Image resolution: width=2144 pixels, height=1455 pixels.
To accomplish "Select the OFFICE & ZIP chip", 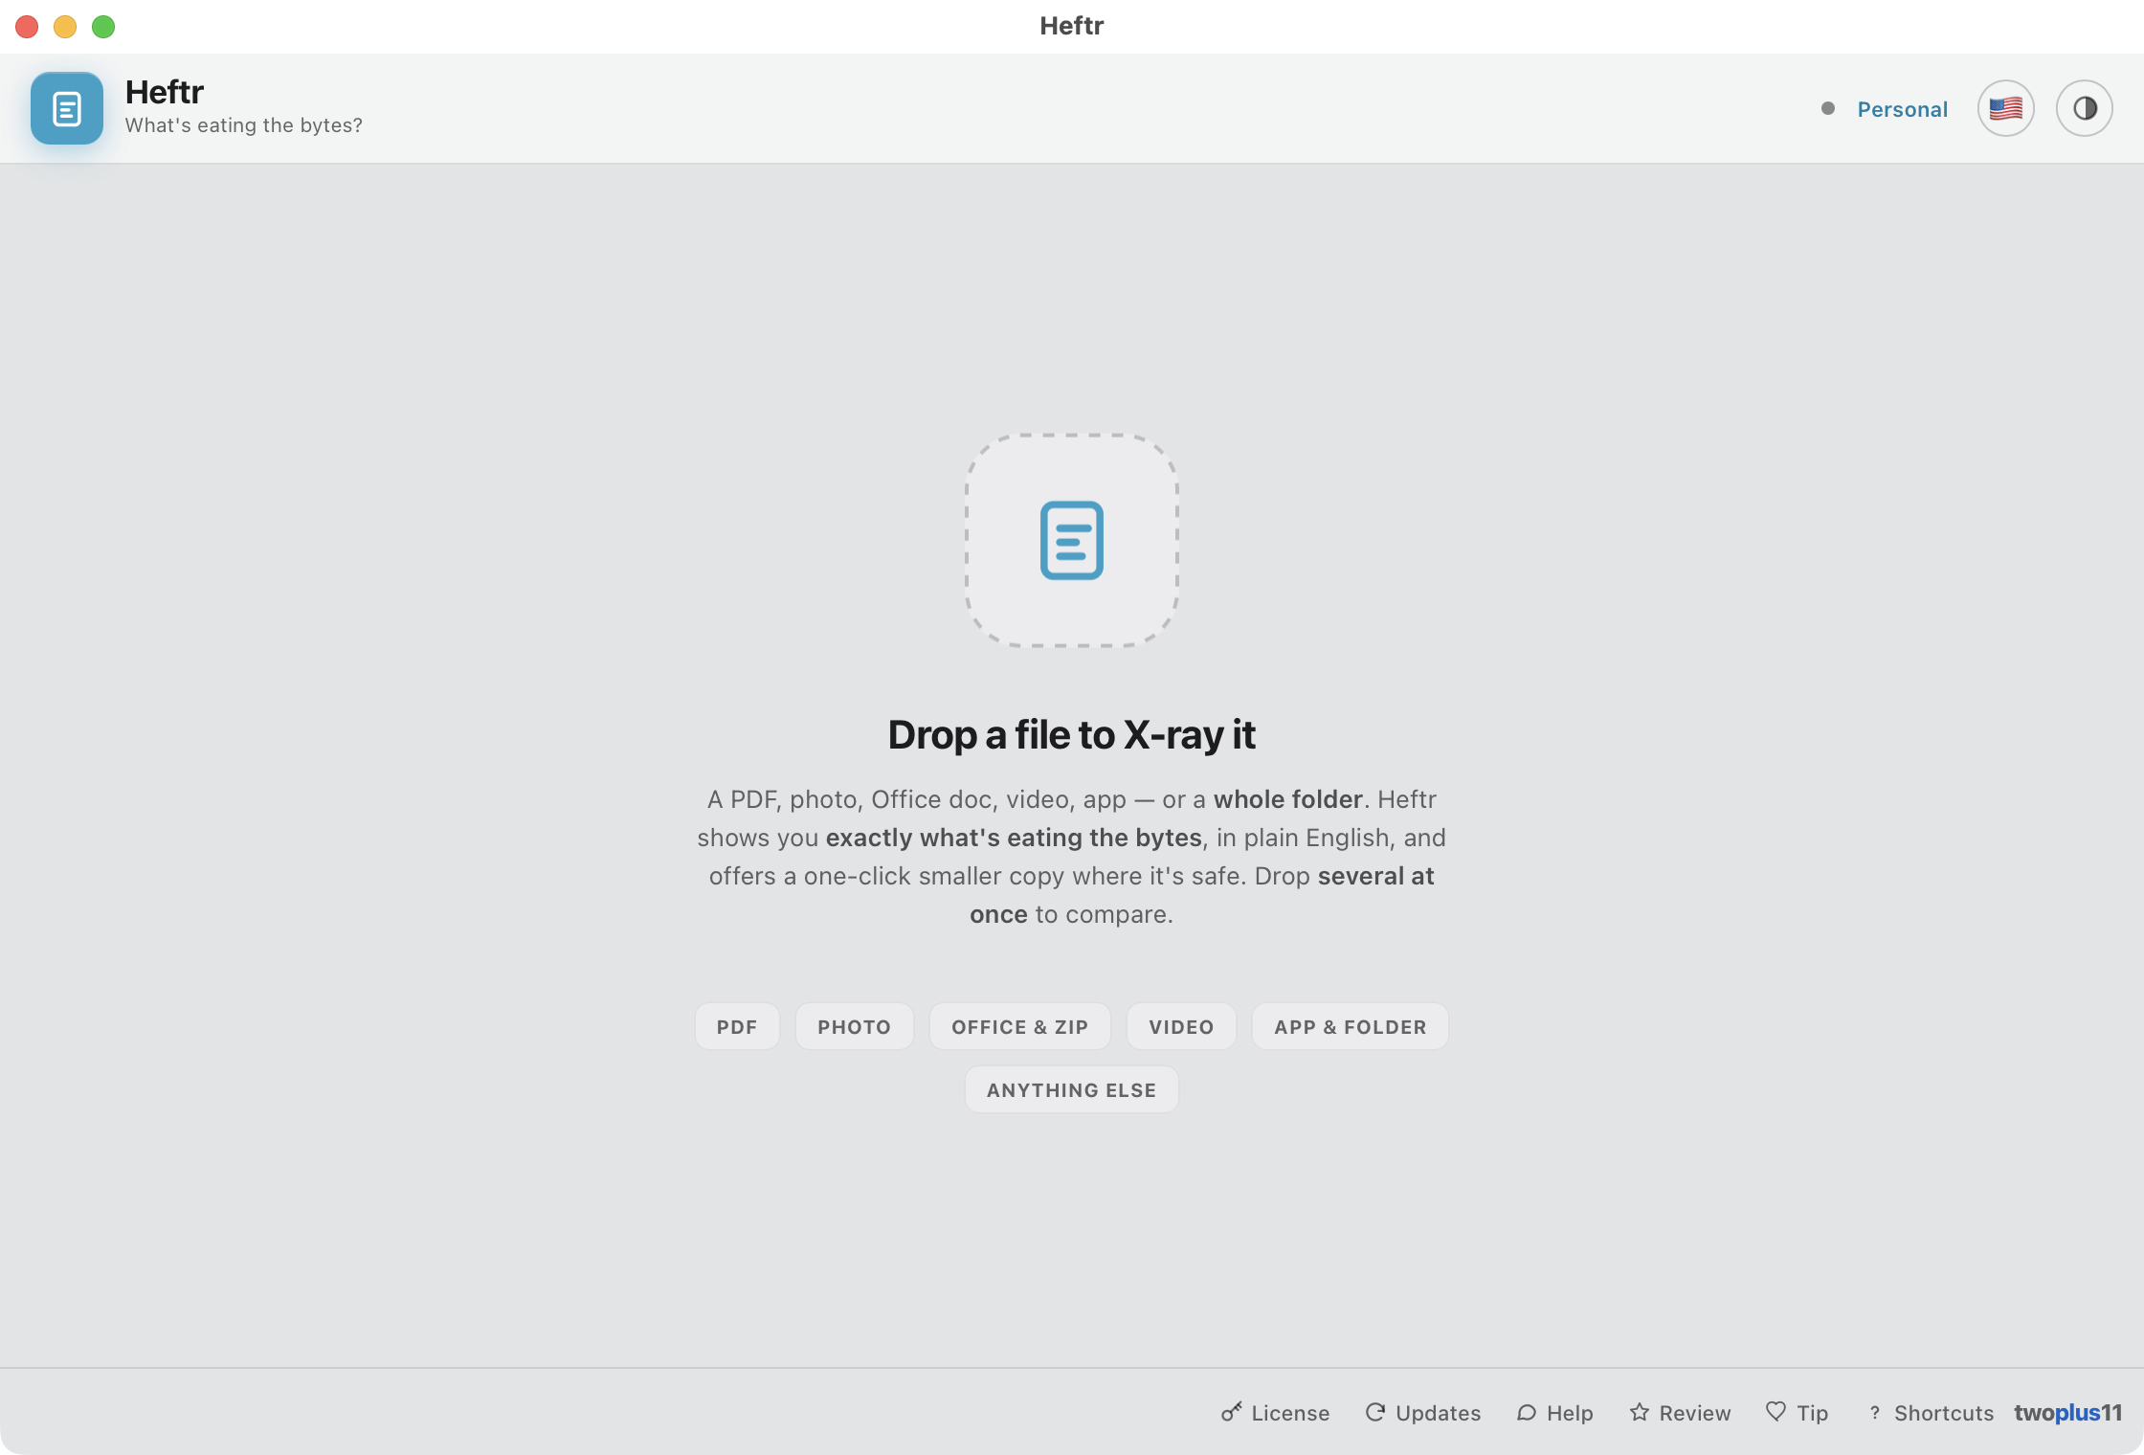I will point(1019,1026).
